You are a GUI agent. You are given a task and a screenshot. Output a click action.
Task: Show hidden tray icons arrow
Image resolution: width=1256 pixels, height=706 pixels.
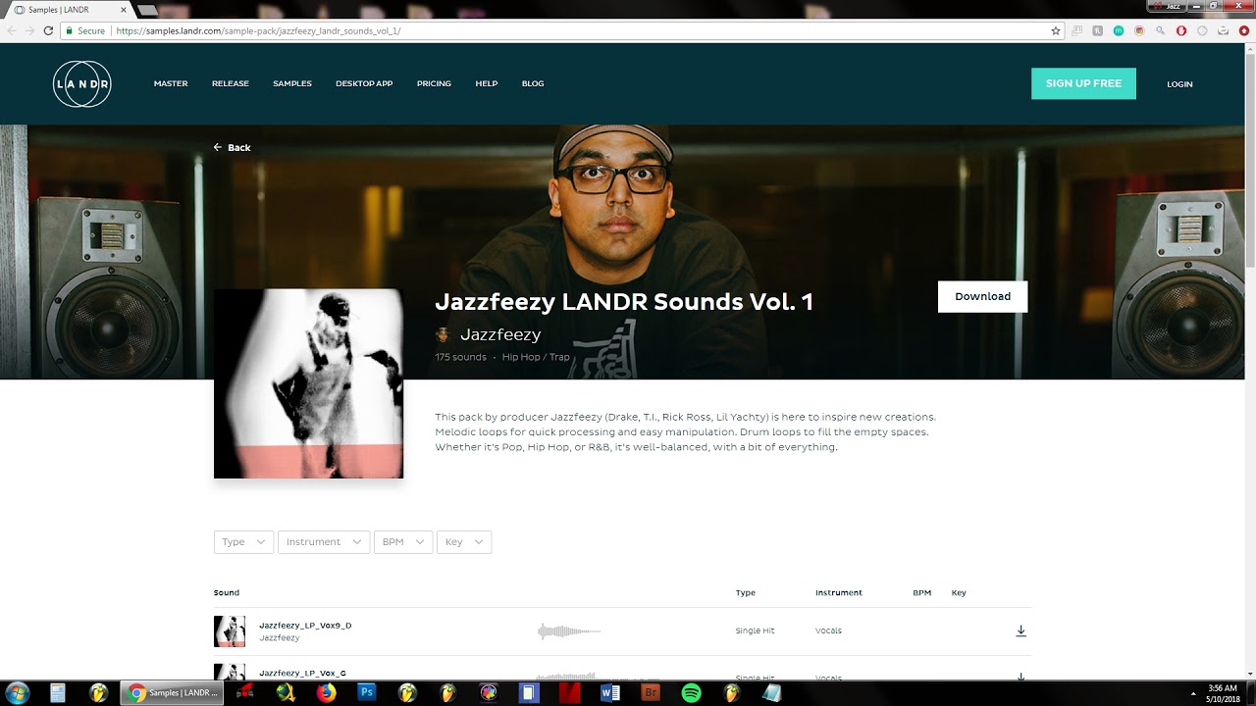[x=1192, y=693]
